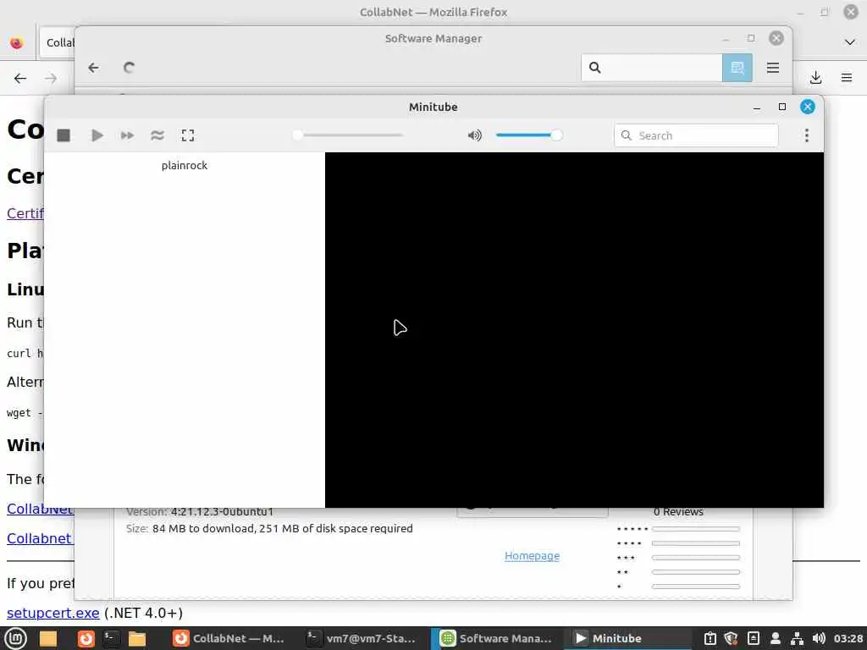Open network tray icon

click(x=797, y=638)
